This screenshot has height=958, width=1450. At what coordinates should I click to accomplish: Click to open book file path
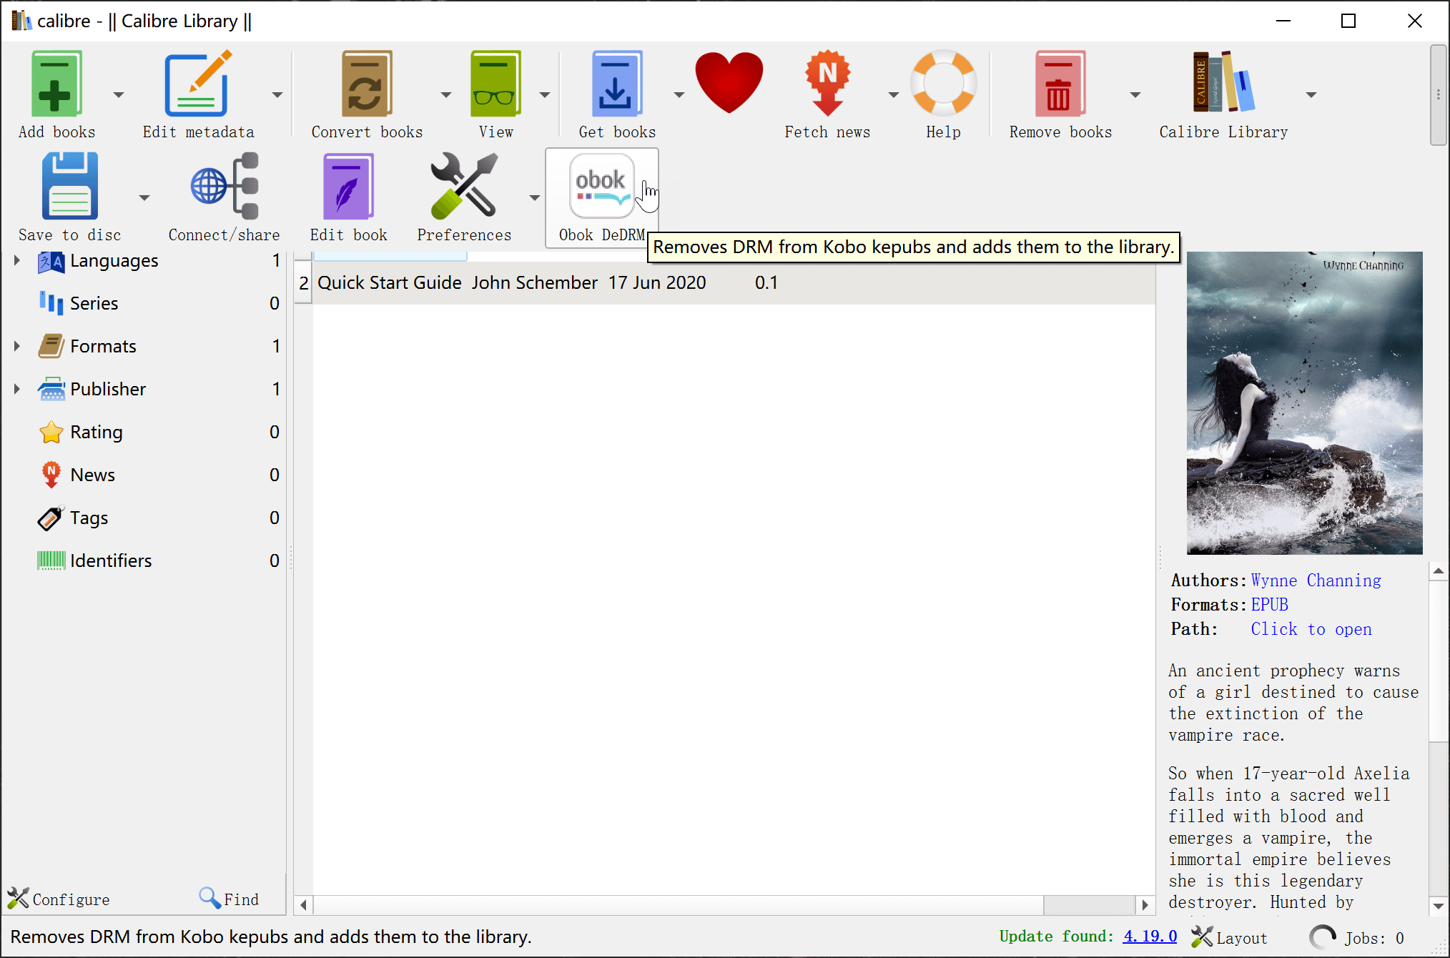pos(1310,628)
